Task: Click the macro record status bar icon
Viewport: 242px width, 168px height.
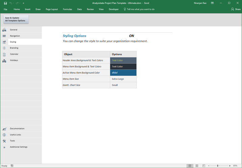Action: [x=12, y=166]
